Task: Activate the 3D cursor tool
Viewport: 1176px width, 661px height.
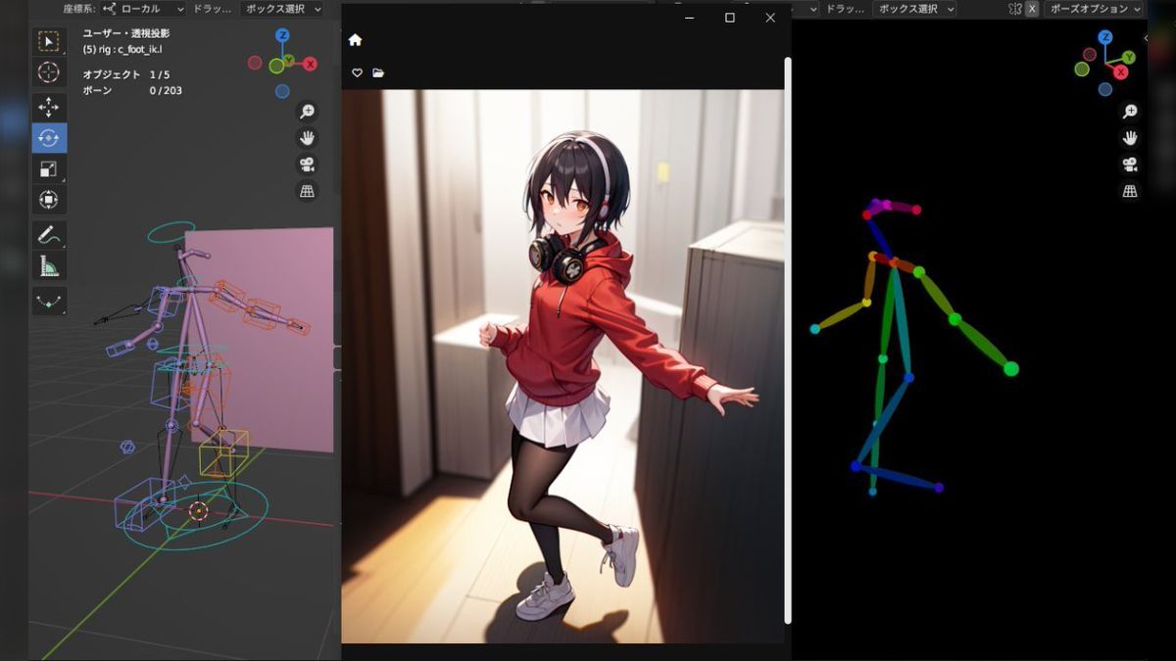Action: pyautogui.click(x=48, y=71)
